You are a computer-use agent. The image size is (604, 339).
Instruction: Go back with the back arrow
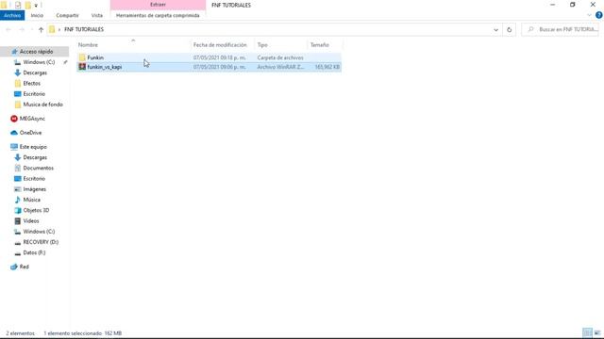click(8, 29)
